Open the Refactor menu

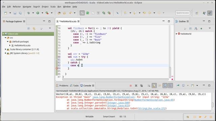17,7
